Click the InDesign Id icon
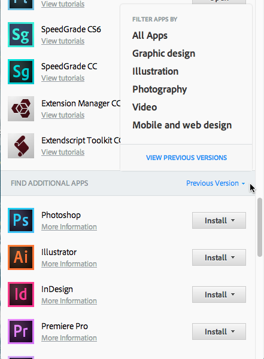The width and height of the screenshot is (264, 359). (x=21, y=294)
